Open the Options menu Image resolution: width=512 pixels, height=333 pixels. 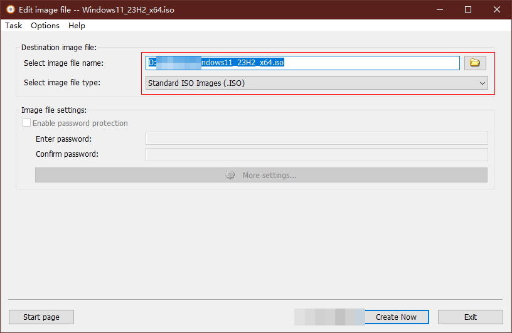pyautogui.click(x=45, y=26)
